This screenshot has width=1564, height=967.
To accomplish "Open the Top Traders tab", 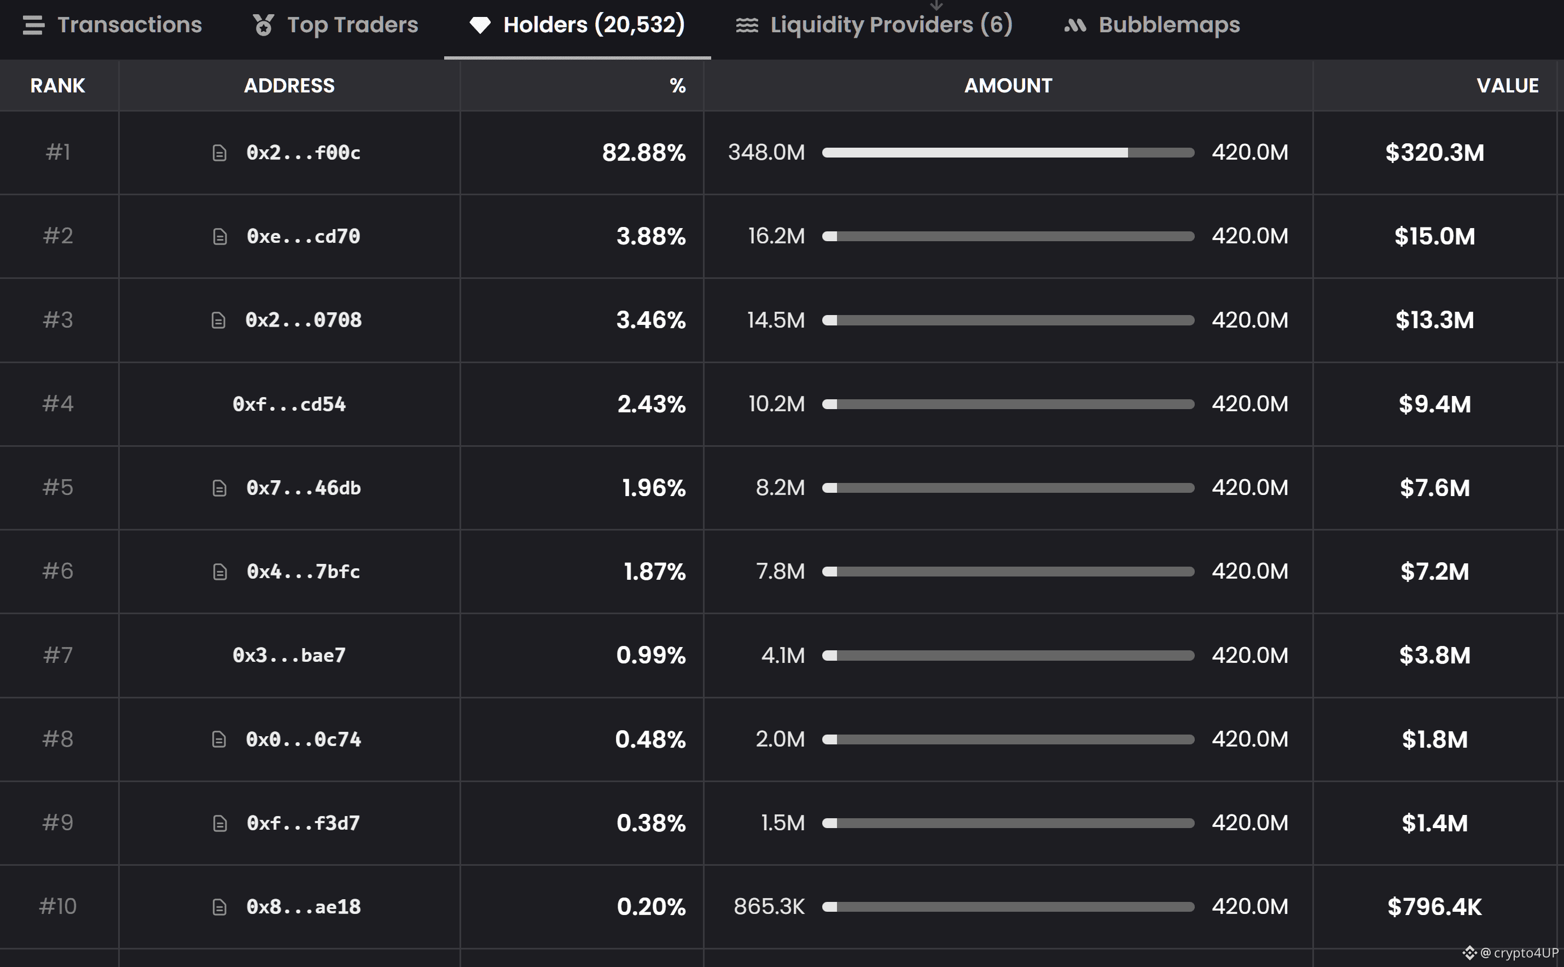I will [x=352, y=25].
